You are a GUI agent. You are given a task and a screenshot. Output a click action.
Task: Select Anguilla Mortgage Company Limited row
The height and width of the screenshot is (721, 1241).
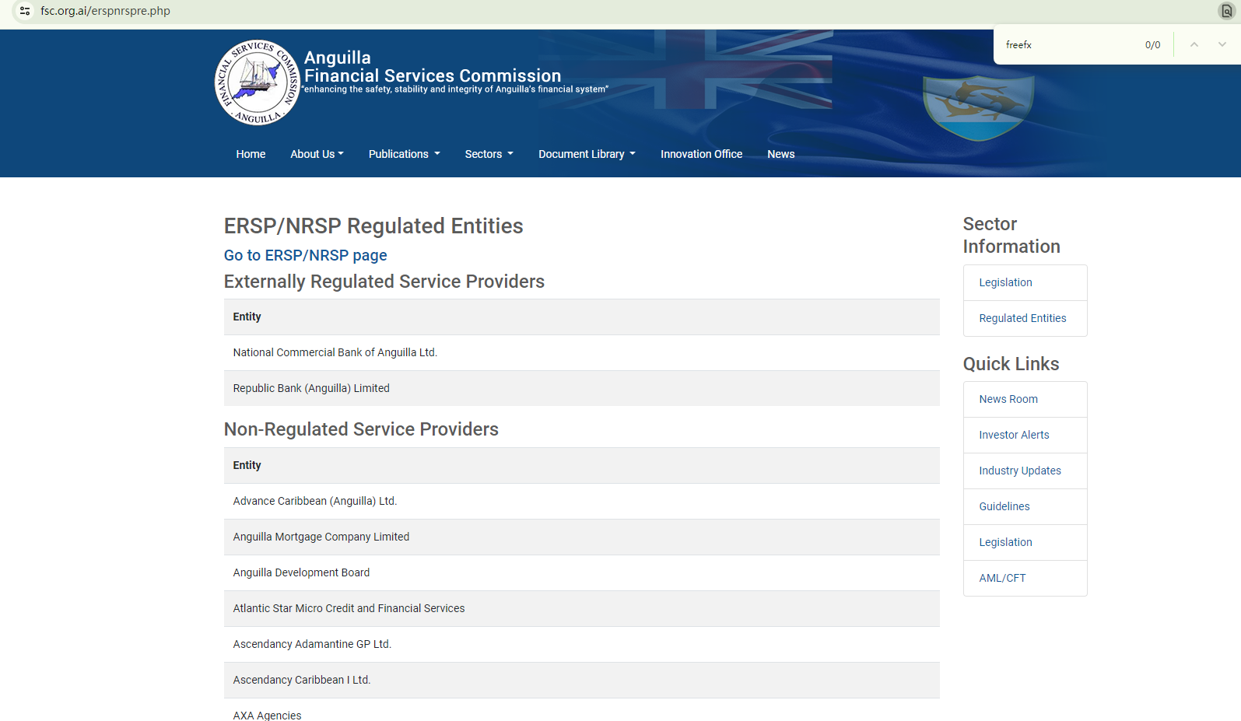click(x=581, y=537)
